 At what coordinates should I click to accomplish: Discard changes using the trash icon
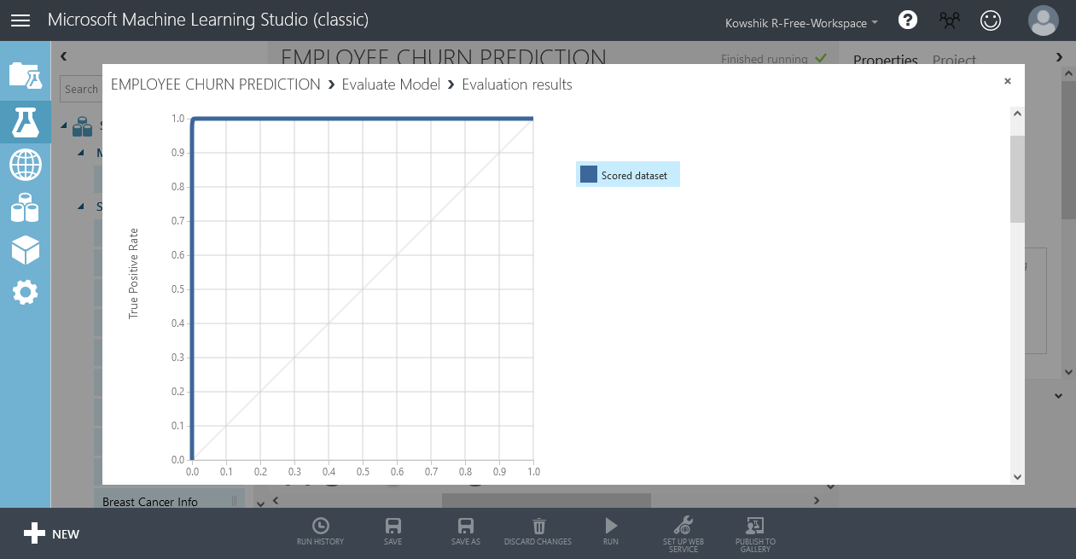(538, 529)
